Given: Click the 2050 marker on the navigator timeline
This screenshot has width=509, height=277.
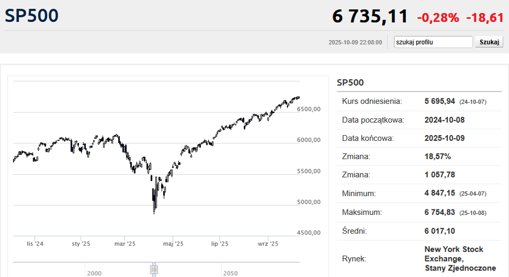Looking at the screenshot, I should pyautogui.click(x=230, y=273).
